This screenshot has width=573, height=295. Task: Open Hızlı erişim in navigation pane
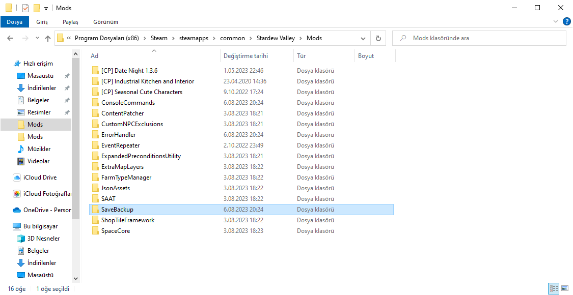point(38,64)
